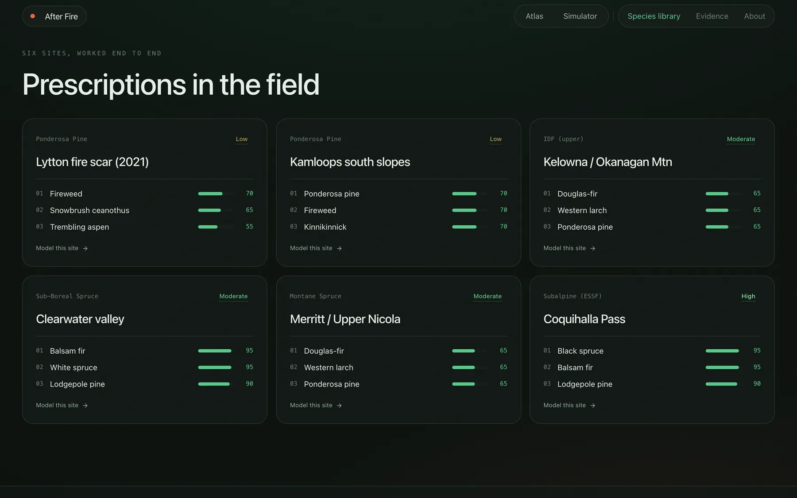The height and width of the screenshot is (498, 797).
Task: Click Model this site under Kamloops south slopes
Action: pos(316,248)
